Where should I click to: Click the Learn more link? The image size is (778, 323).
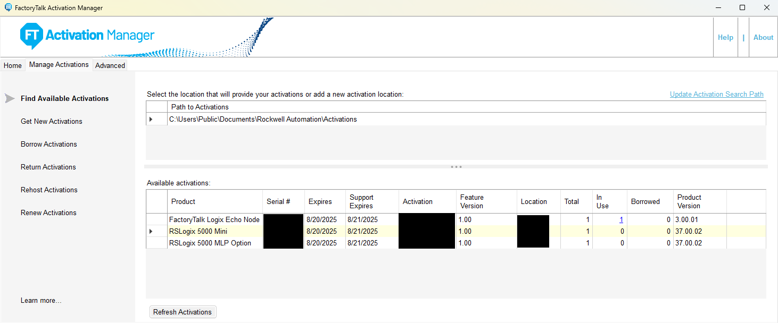[41, 300]
